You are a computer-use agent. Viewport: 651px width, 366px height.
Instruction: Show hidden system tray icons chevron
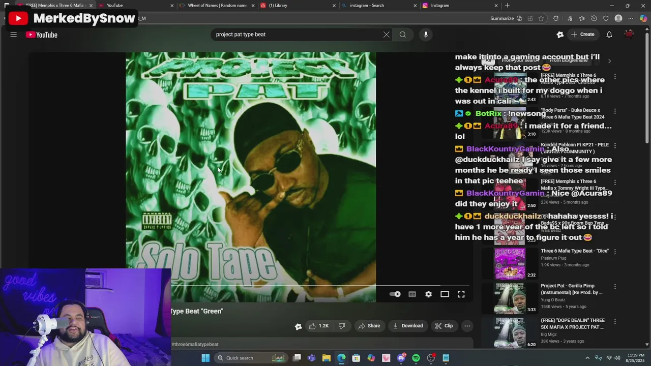click(x=587, y=358)
